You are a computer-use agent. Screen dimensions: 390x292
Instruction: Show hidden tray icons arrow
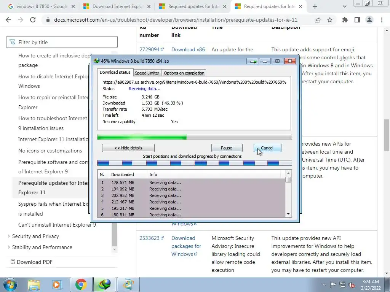tap(324, 285)
